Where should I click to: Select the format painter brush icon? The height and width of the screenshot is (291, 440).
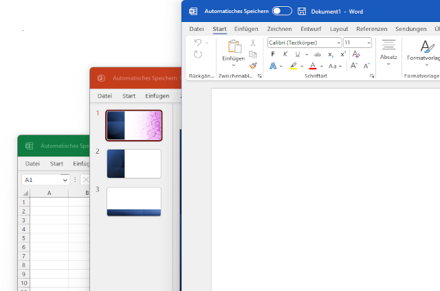(x=253, y=66)
